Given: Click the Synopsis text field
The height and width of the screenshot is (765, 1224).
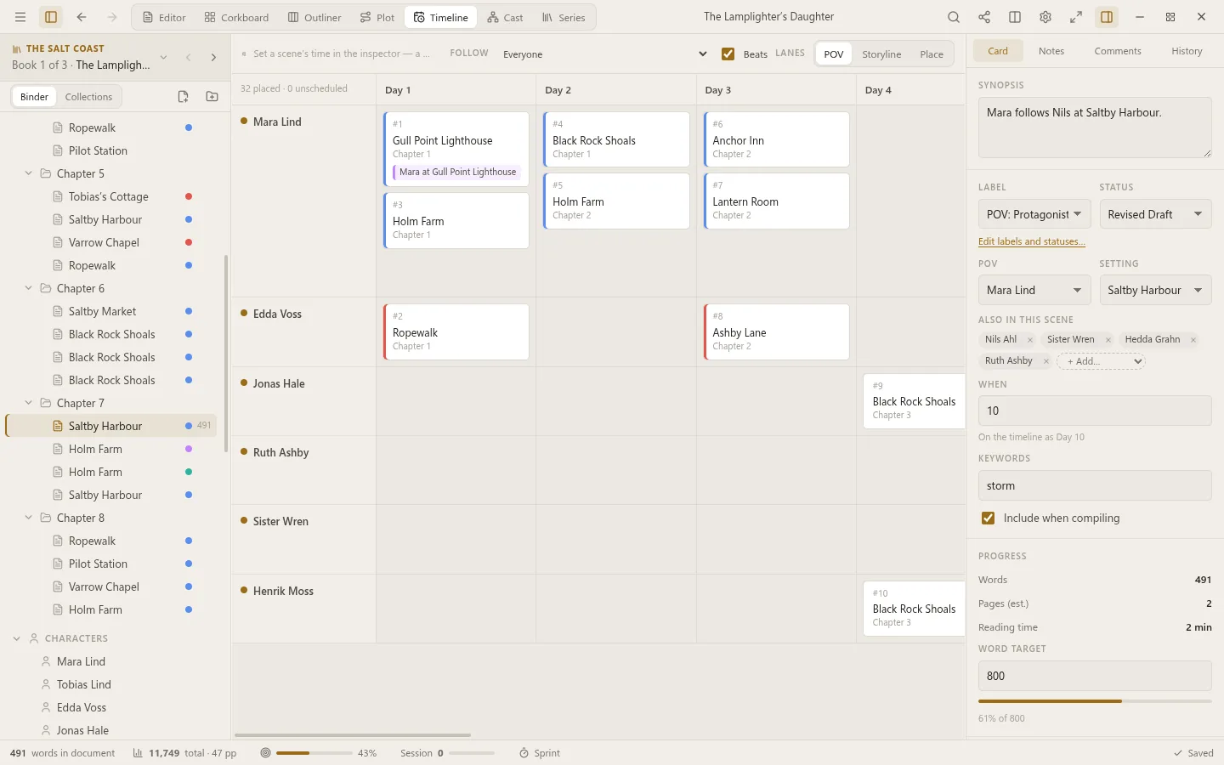Looking at the screenshot, I should (x=1095, y=127).
